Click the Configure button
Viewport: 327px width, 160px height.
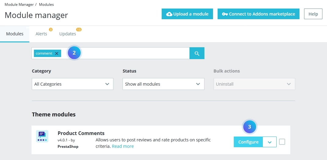click(x=248, y=142)
